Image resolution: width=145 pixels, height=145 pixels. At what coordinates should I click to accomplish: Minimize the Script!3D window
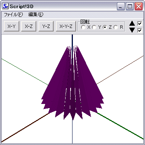[x=120, y=7]
